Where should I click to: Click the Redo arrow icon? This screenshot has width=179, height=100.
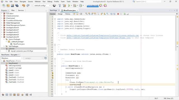pos(28,6)
